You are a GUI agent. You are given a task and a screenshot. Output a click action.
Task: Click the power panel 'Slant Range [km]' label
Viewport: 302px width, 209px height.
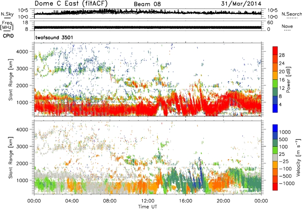pyautogui.click(x=11, y=80)
